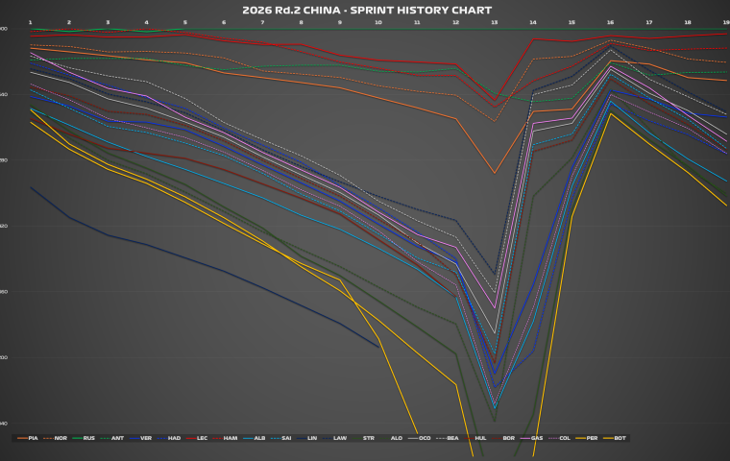The height and width of the screenshot is (461, 730).
Task: Click the orange line swatch beside PER
Action: (582, 438)
